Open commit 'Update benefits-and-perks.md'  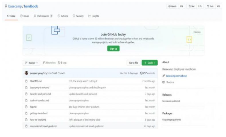(x=83, y=94)
